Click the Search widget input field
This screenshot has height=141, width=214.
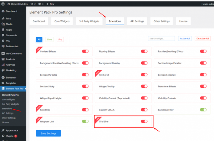pyautogui.click(x=162, y=38)
